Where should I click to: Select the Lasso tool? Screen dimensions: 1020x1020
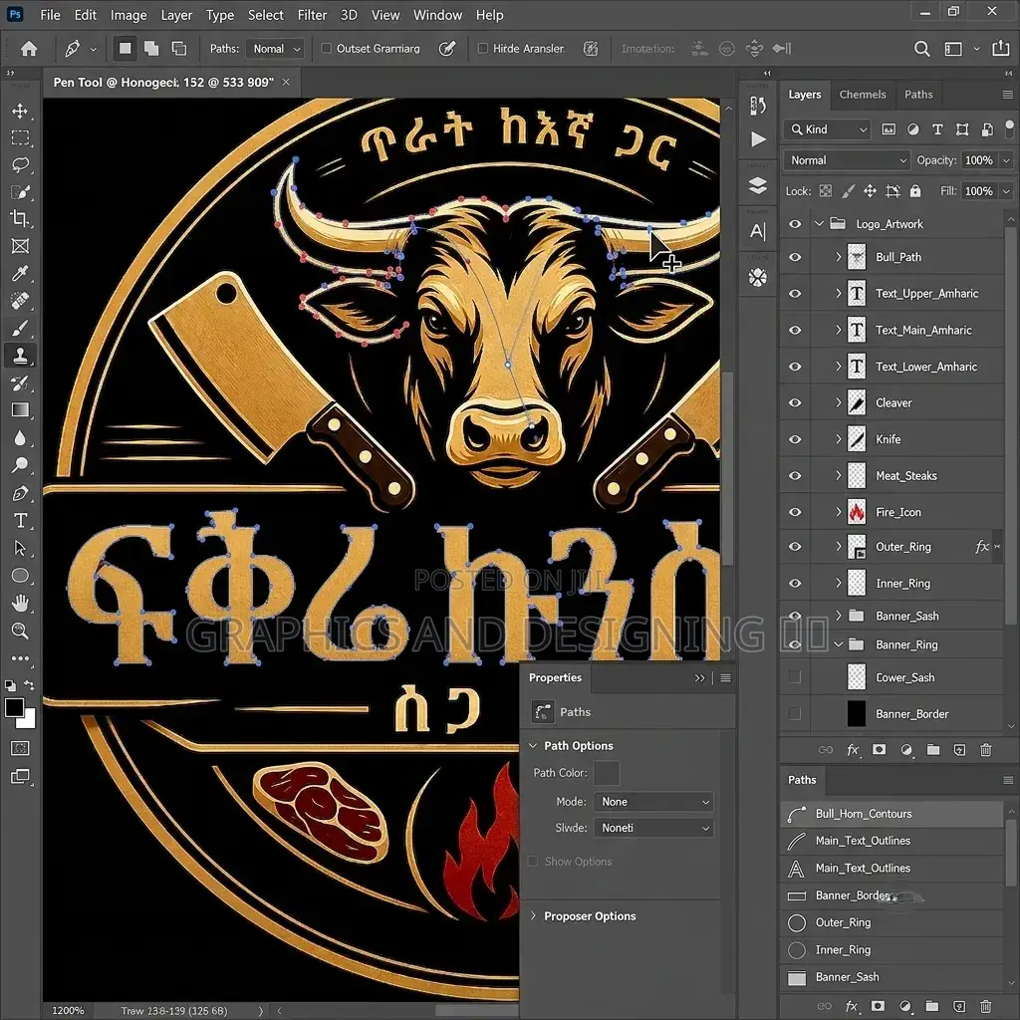tap(20, 164)
